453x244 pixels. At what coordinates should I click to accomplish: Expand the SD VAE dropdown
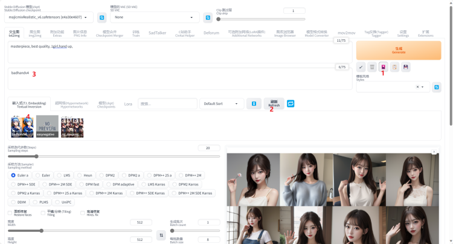click(153, 18)
